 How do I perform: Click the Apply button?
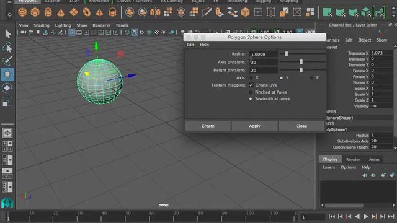(254, 126)
